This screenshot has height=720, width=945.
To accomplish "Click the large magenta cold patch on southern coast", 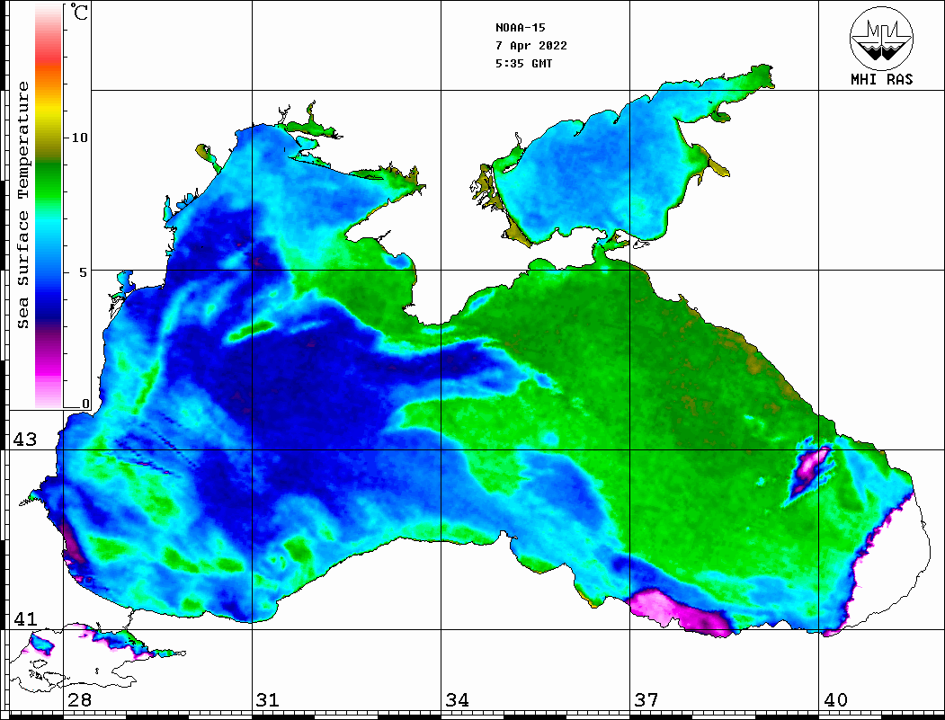I will coord(681,613).
